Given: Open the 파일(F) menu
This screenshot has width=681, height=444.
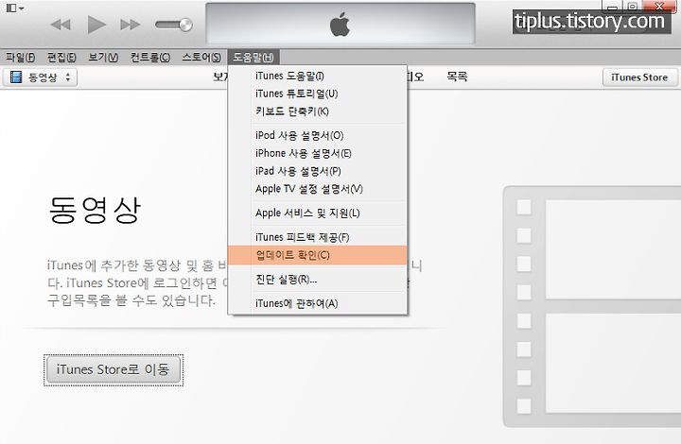Looking at the screenshot, I should 20,58.
